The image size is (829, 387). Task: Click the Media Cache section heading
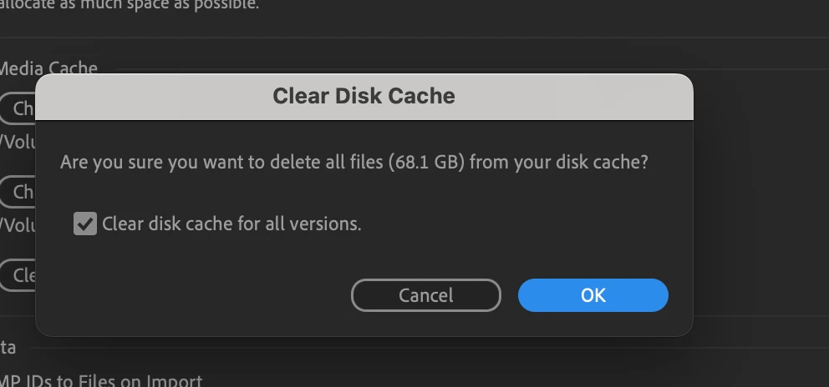point(48,68)
